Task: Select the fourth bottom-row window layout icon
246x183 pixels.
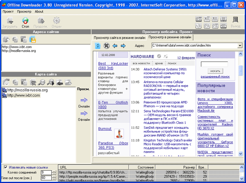Action: (x=223, y=26)
